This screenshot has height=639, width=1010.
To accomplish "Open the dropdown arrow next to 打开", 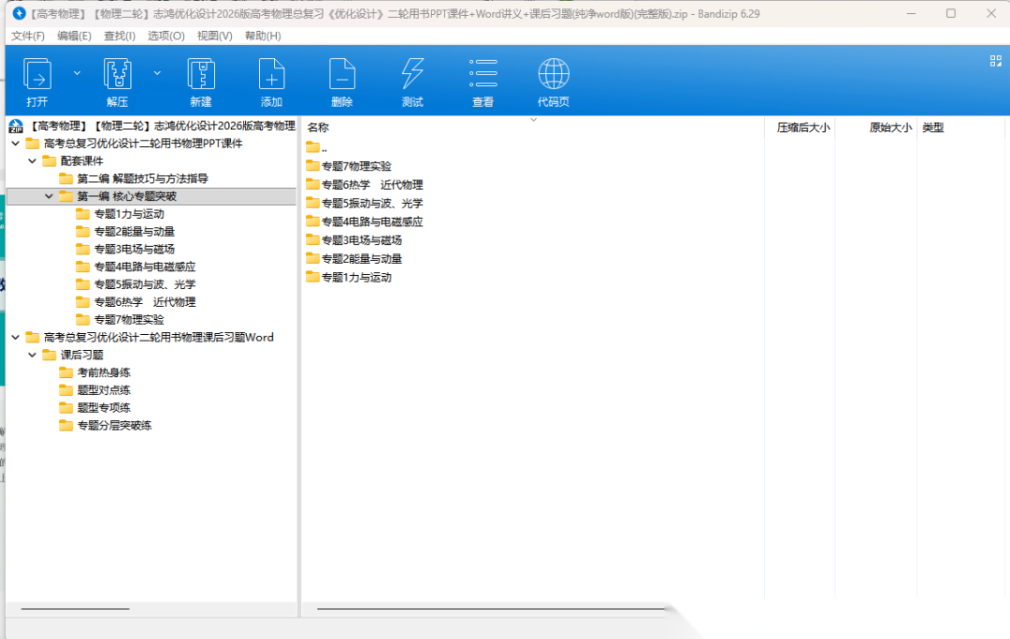I will click(77, 72).
